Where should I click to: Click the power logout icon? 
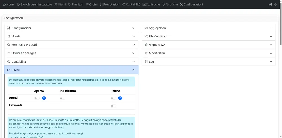point(276,5)
